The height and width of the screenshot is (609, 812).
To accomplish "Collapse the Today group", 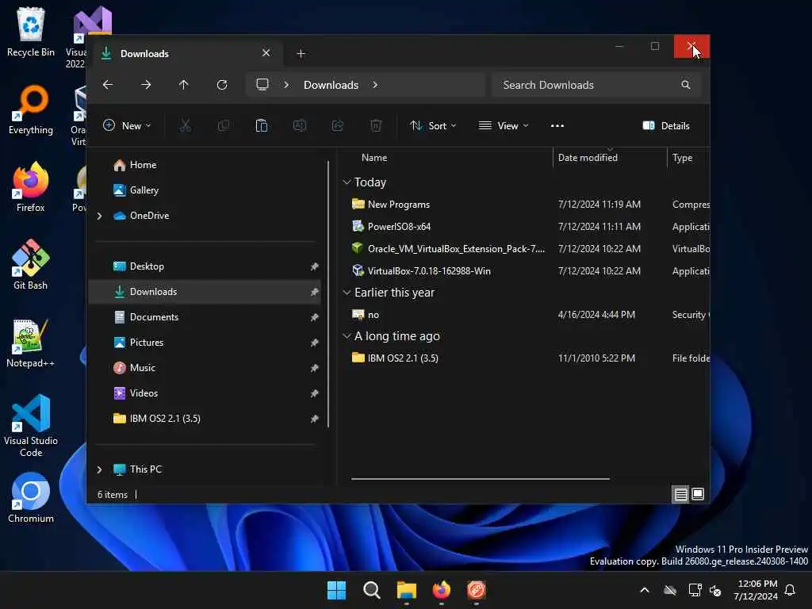I will pyautogui.click(x=347, y=182).
